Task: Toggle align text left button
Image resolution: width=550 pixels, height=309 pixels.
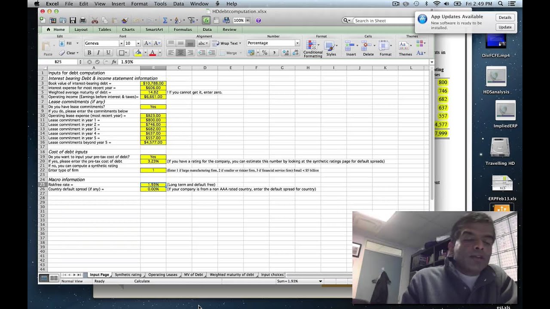Action: click(171, 52)
